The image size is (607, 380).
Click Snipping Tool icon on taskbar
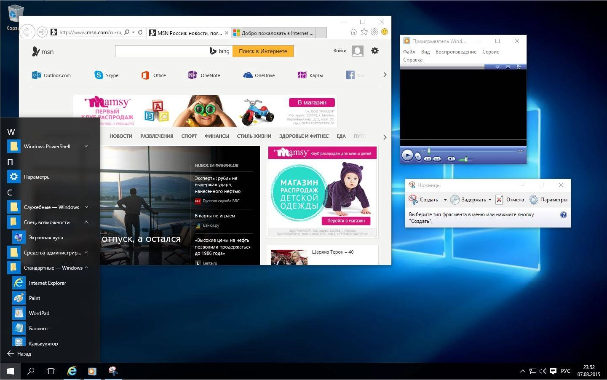[x=112, y=371]
